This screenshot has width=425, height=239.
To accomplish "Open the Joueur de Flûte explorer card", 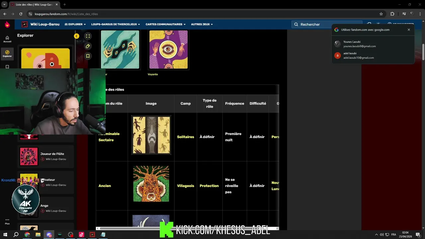I will (x=45, y=156).
